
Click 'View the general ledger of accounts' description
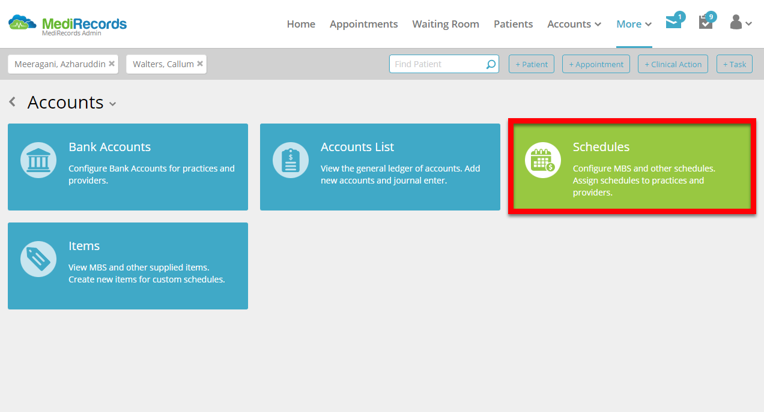point(401,175)
